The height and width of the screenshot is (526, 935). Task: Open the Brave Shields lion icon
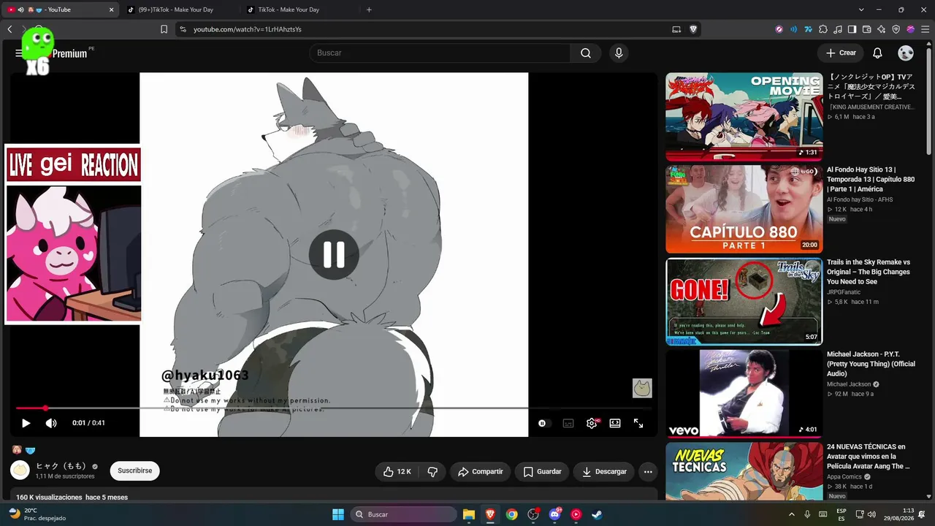[x=693, y=29]
